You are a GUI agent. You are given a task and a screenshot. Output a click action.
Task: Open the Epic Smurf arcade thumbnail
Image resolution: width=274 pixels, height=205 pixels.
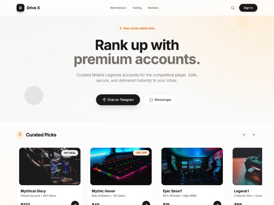click(192, 166)
